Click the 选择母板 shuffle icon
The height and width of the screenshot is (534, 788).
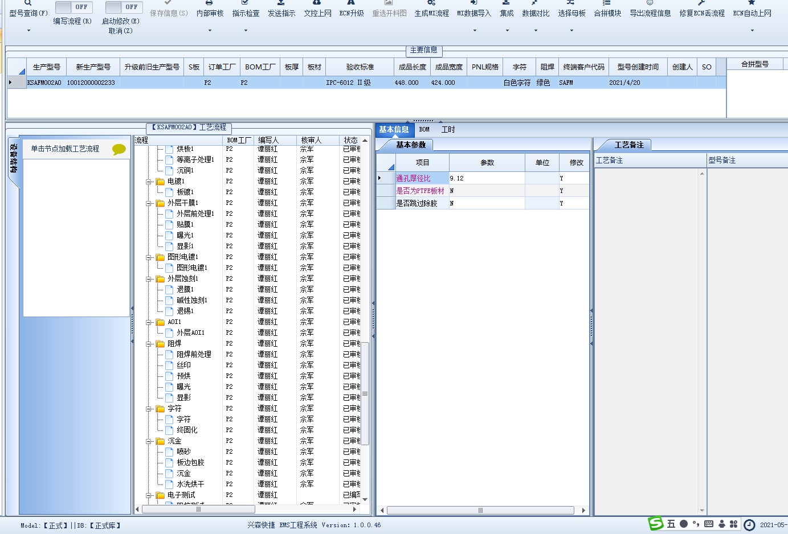(x=571, y=3)
